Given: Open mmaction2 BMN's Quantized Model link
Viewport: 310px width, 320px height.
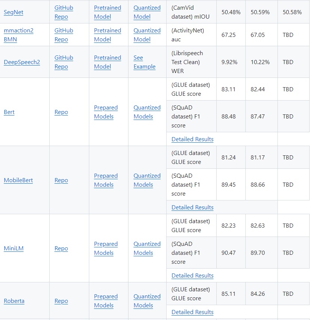Looking at the screenshot, I should [147, 35].
